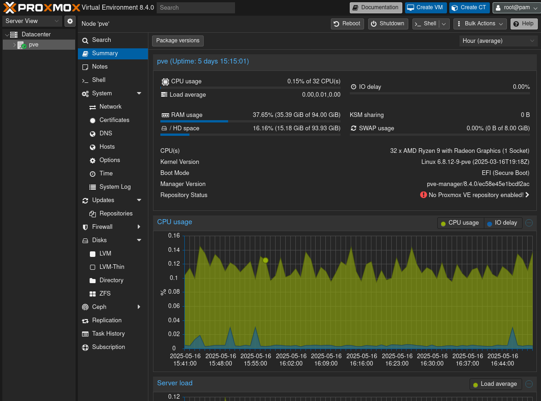The image size is (541, 401).
Task: Click the Repositories files icon
Action: 93,214
